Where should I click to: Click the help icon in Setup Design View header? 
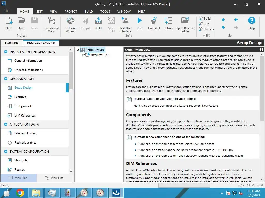click(261, 49)
